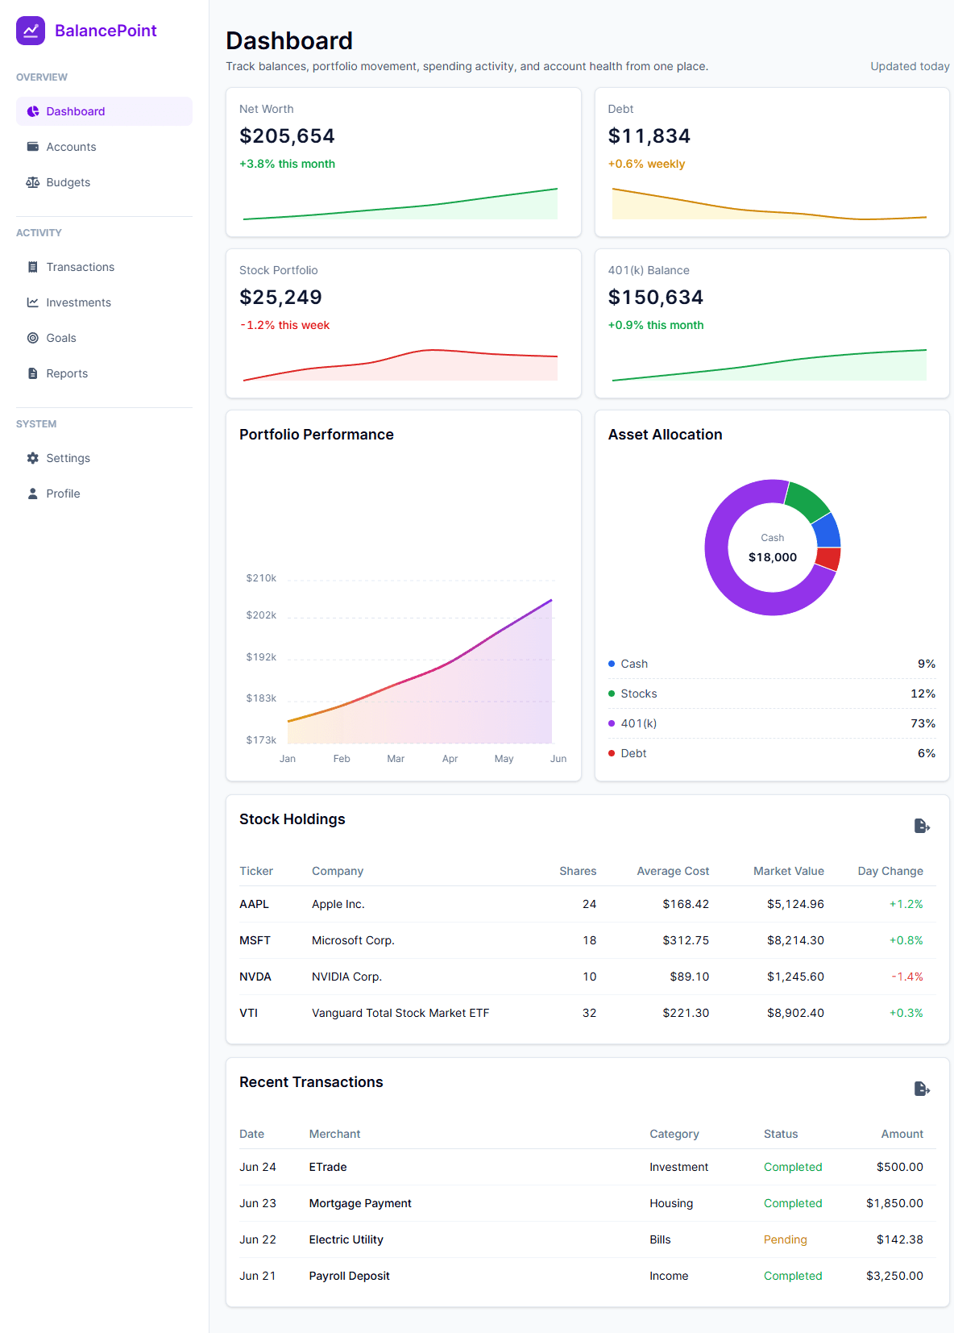The height and width of the screenshot is (1333, 954).
Task: Export the Recent Transactions table
Action: coord(923,1089)
